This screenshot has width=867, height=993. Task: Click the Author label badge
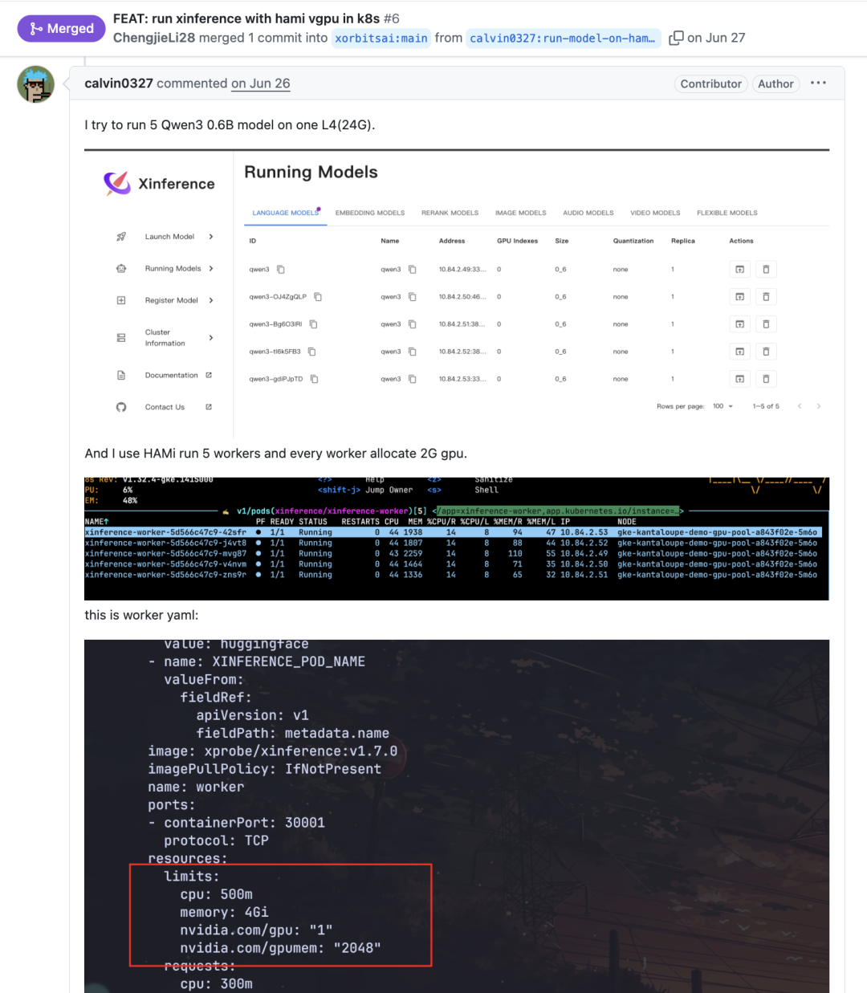tap(775, 83)
